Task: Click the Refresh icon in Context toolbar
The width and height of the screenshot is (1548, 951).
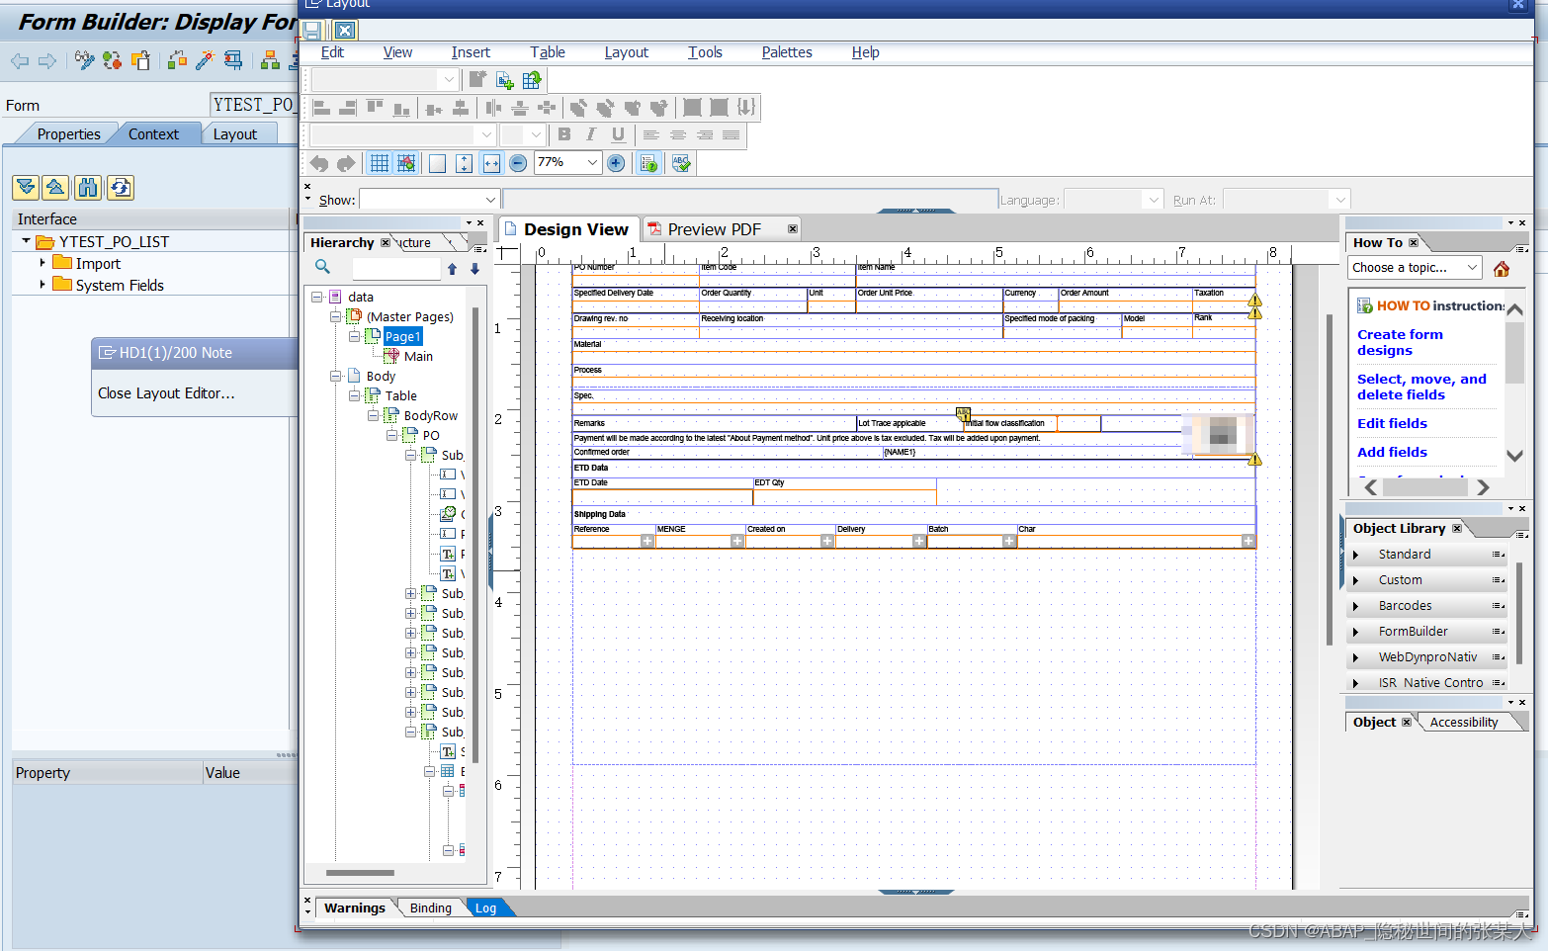Action: (121, 187)
